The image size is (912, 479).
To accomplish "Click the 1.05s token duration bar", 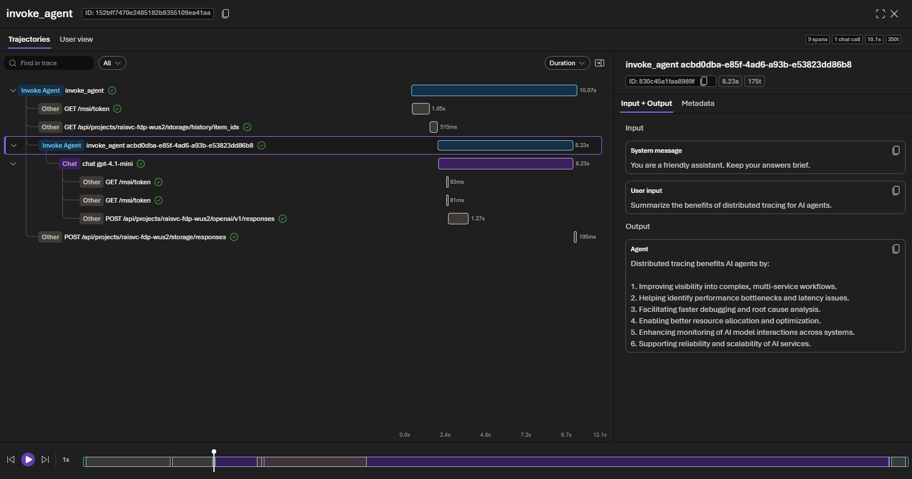I will click(x=421, y=109).
